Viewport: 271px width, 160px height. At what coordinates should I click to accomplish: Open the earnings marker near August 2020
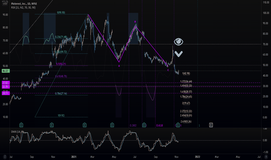click(x=21, y=125)
